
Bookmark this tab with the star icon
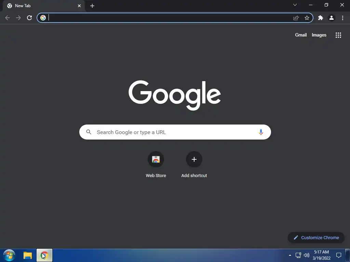pos(307,18)
